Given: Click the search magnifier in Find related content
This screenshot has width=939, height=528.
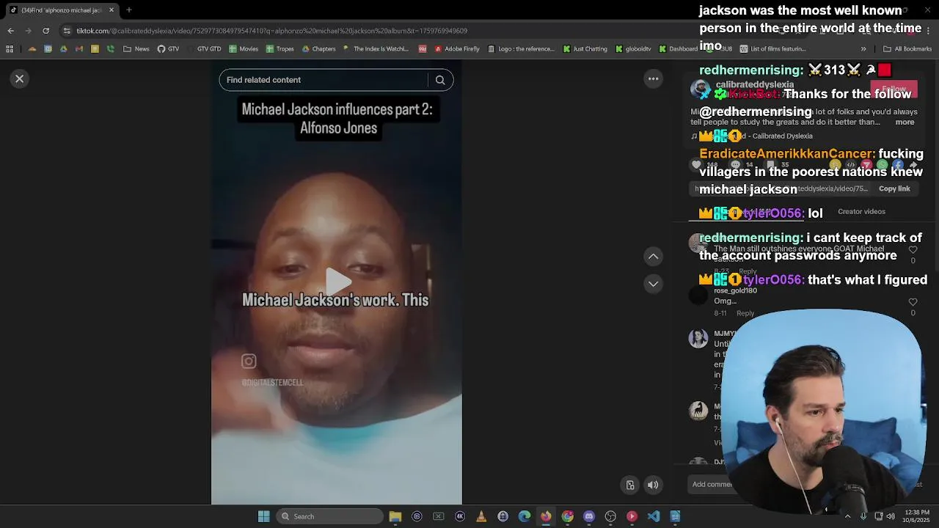Looking at the screenshot, I should click(x=440, y=80).
